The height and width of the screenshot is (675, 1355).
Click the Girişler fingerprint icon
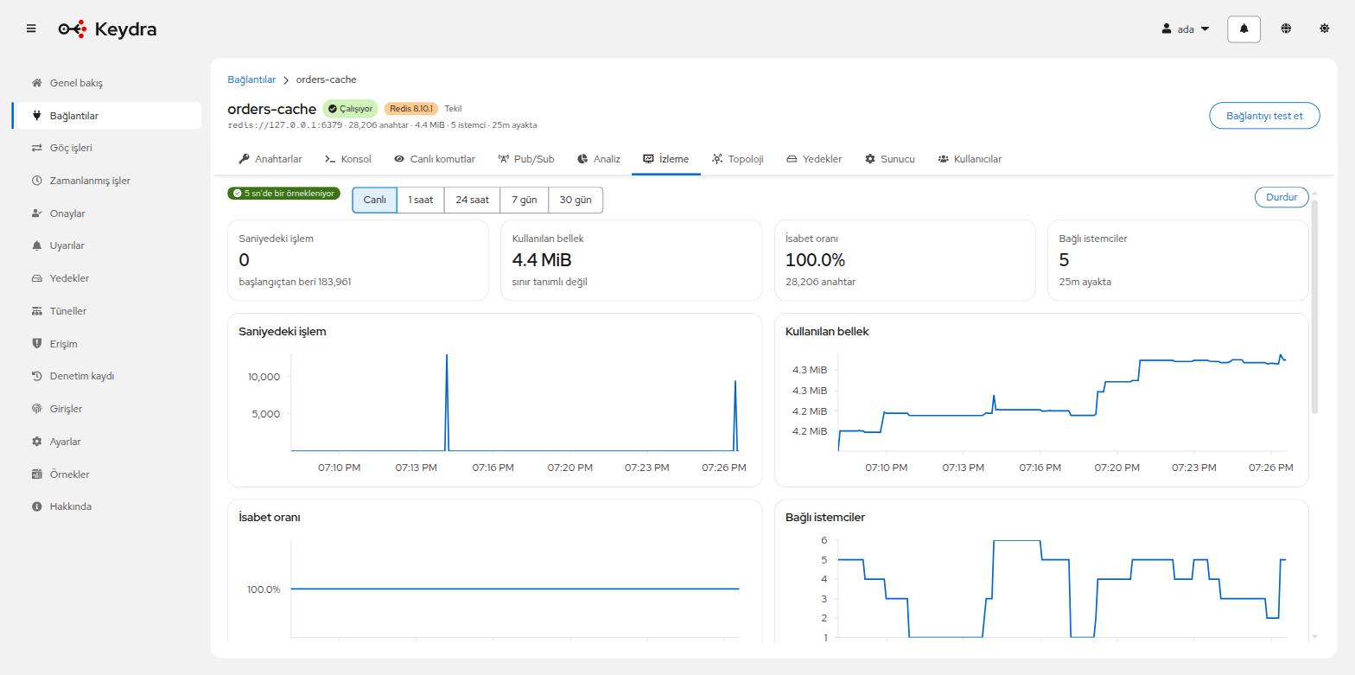click(x=36, y=409)
